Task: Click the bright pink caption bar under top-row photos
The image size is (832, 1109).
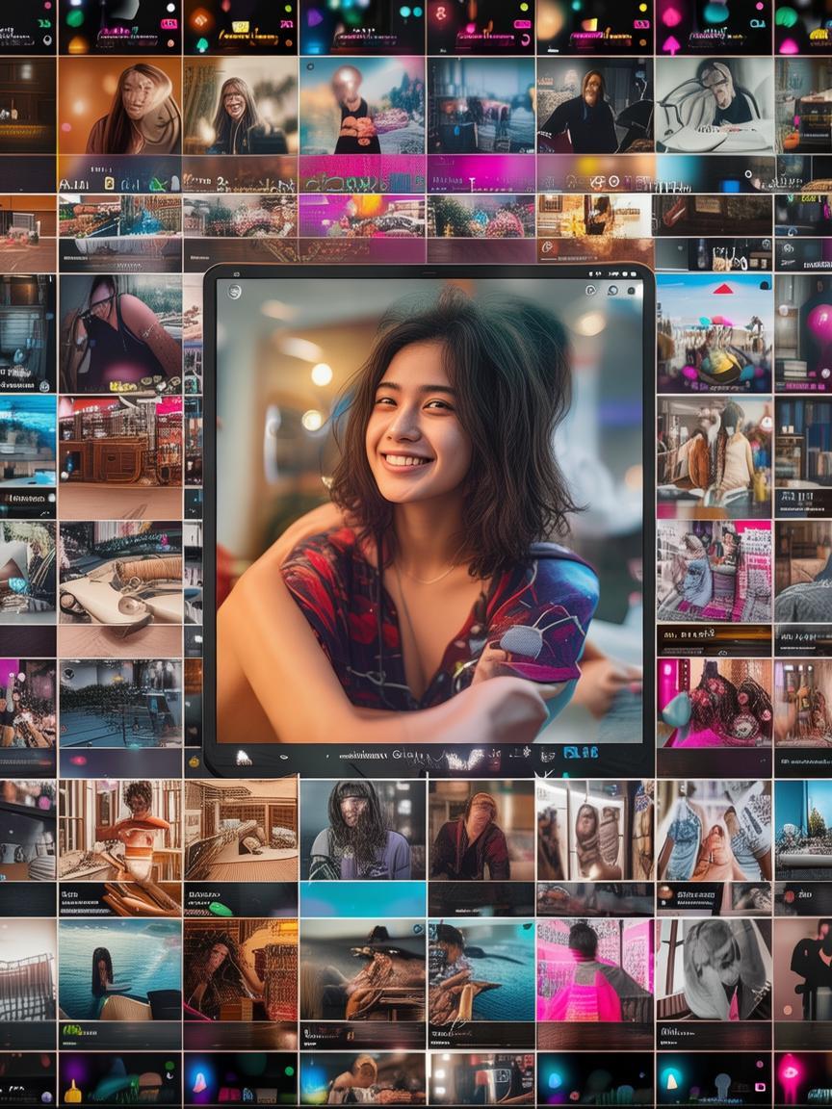Action: click(362, 173)
